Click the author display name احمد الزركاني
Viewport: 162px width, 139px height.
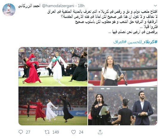click(x=29, y=6)
